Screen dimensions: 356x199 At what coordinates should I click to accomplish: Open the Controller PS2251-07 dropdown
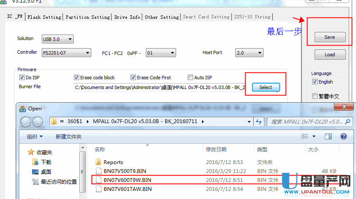click(x=66, y=53)
